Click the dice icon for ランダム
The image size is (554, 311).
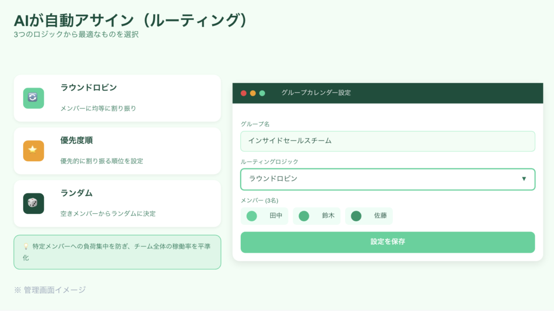(34, 204)
